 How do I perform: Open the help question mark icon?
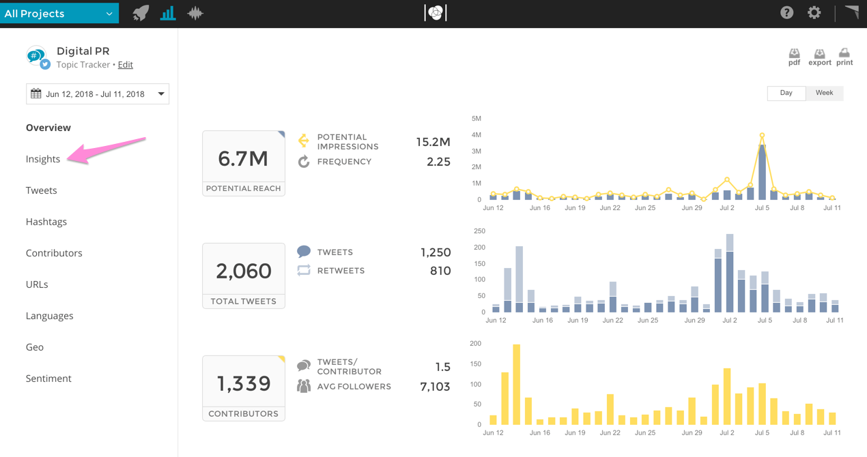point(786,13)
